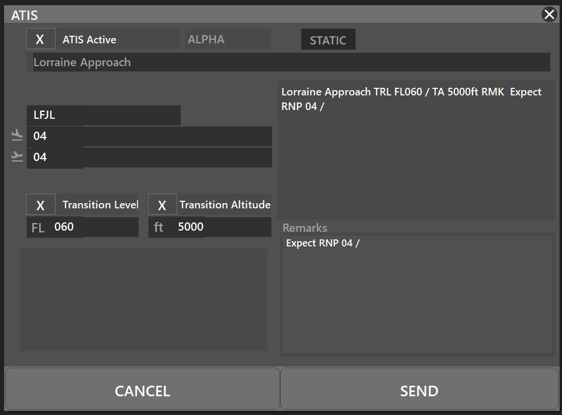Screen dimensions: 562x415
Task: Click the ft unit prefix label
Action: click(158, 227)
